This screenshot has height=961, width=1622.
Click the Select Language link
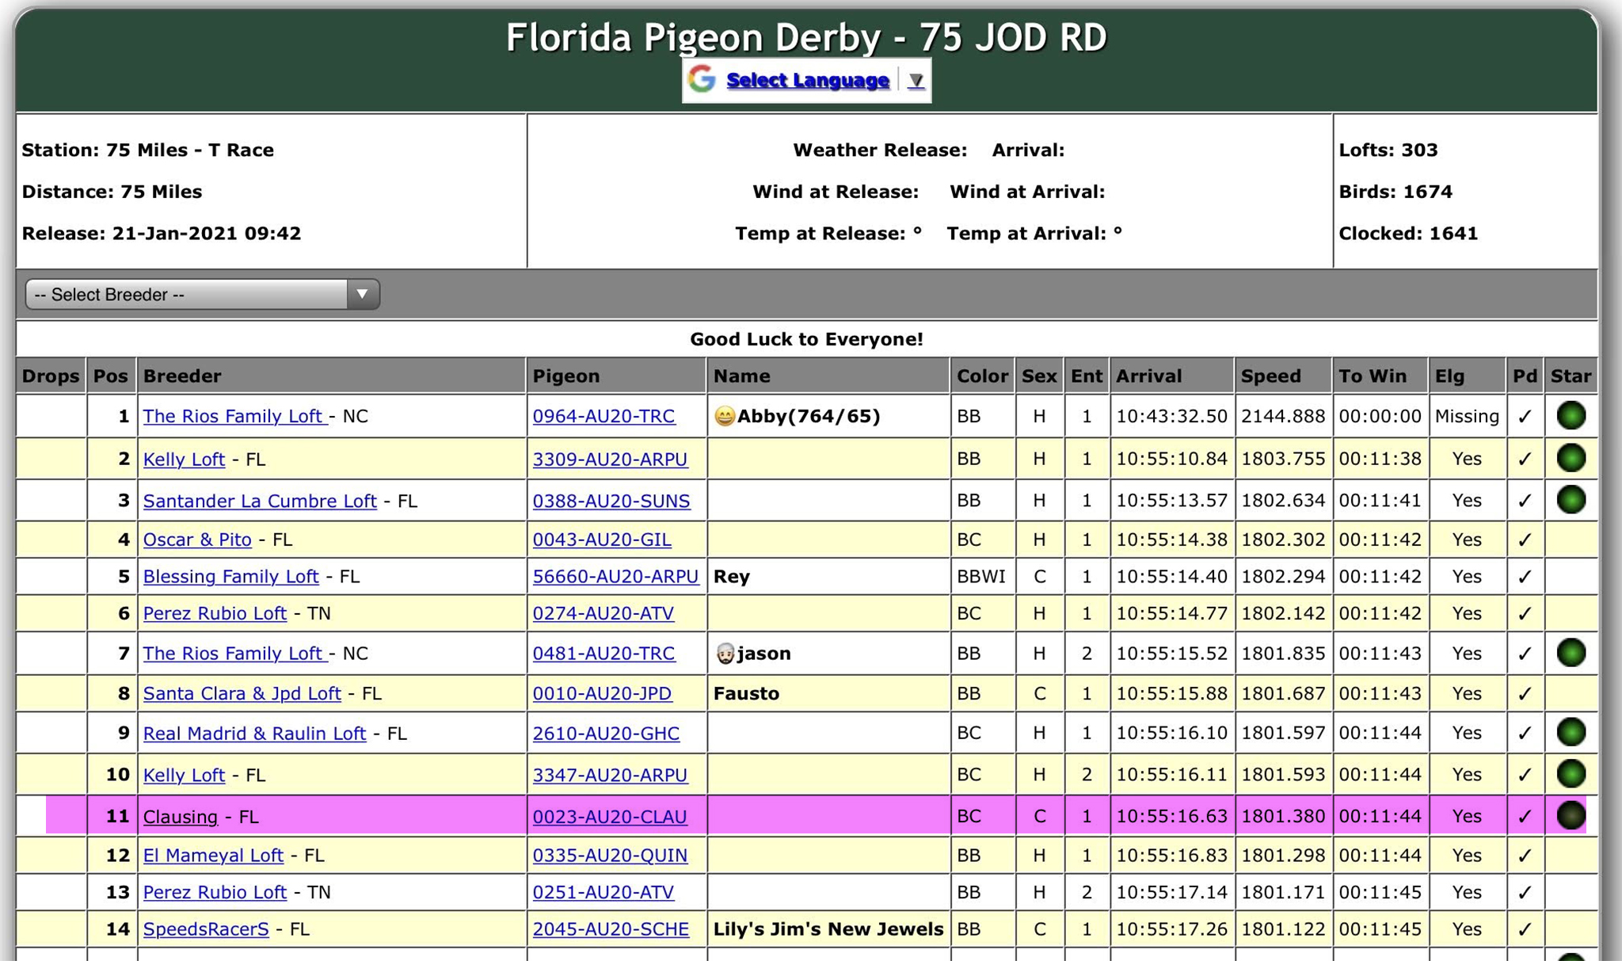tap(807, 80)
